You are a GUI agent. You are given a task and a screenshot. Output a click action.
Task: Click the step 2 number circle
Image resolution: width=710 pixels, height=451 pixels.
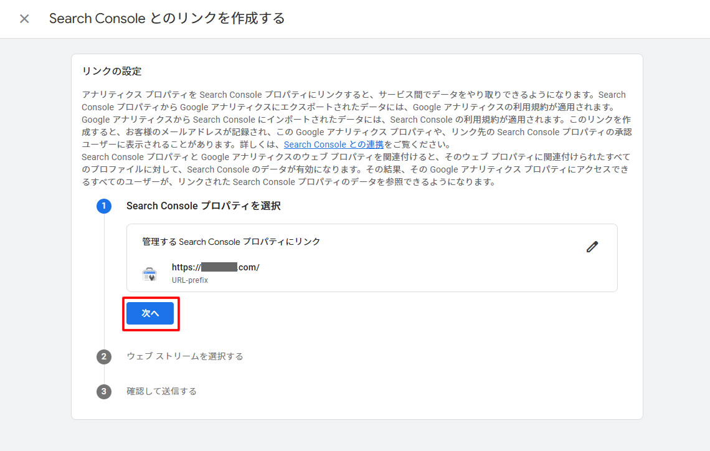point(104,357)
